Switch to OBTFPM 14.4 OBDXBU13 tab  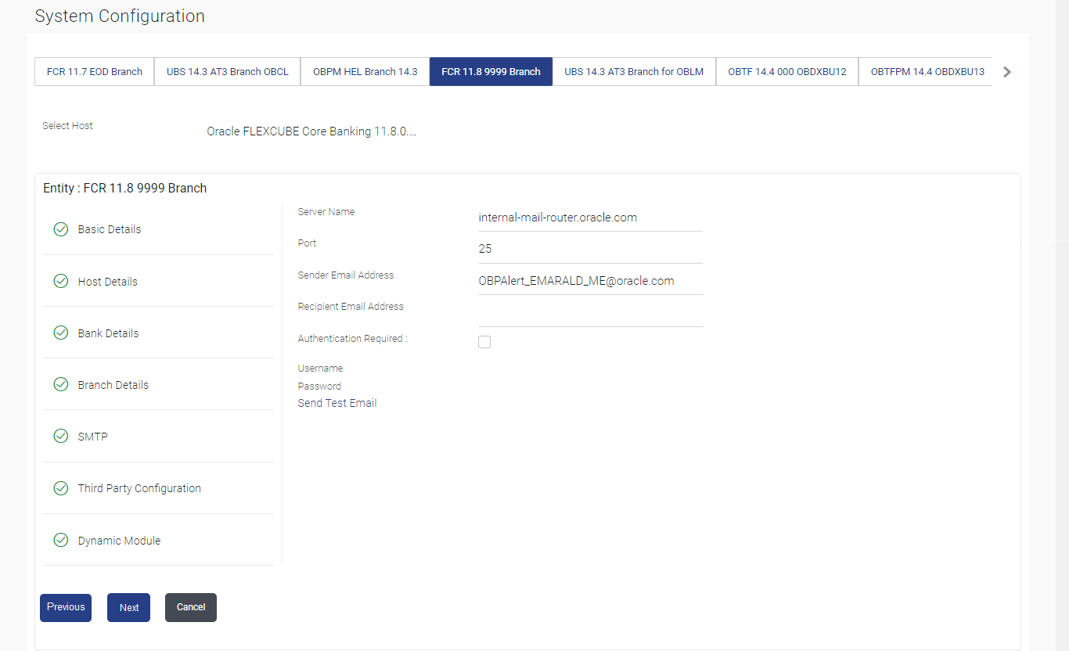coord(927,71)
